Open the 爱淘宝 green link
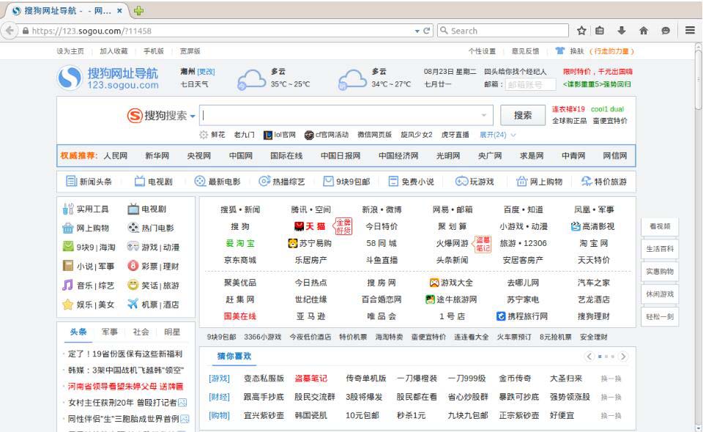 240,243
